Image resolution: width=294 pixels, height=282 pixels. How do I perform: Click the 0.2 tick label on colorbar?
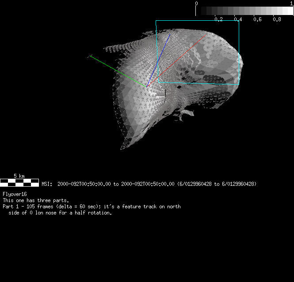click(x=218, y=19)
